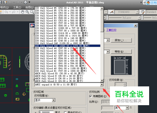157x113 pixels.
Task: Open the dropdown arrow left of 特性 button
Action: click(x=108, y=52)
